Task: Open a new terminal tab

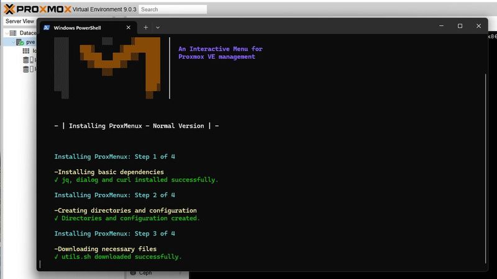Action: tap(145, 27)
